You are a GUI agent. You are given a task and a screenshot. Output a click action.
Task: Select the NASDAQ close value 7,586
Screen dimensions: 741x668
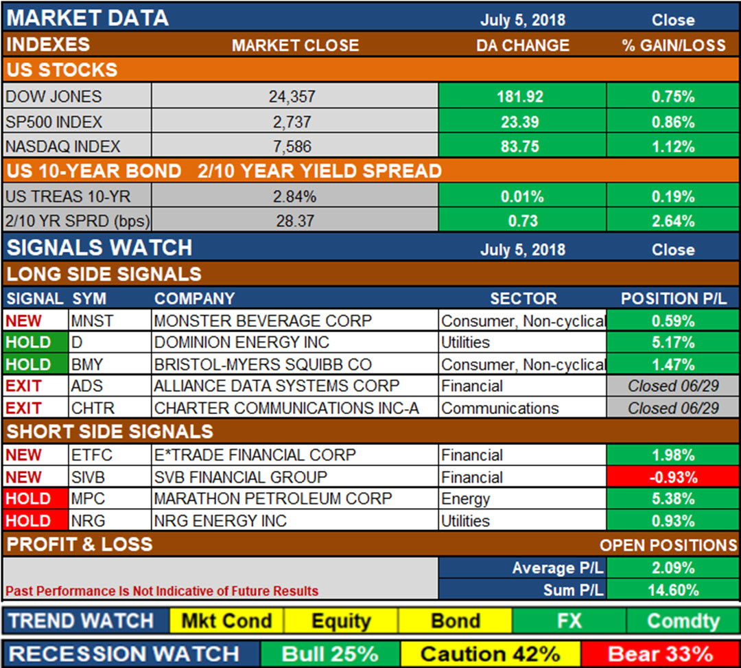click(292, 146)
